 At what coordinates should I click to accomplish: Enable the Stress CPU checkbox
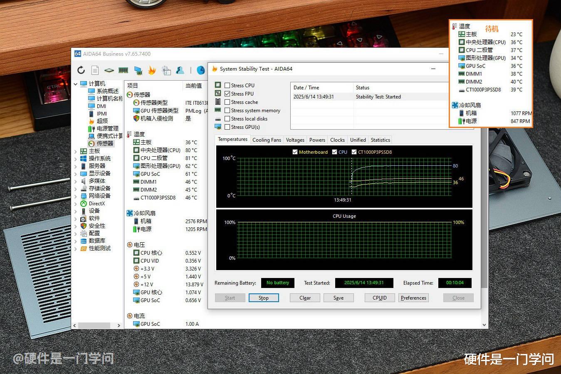[x=227, y=85]
